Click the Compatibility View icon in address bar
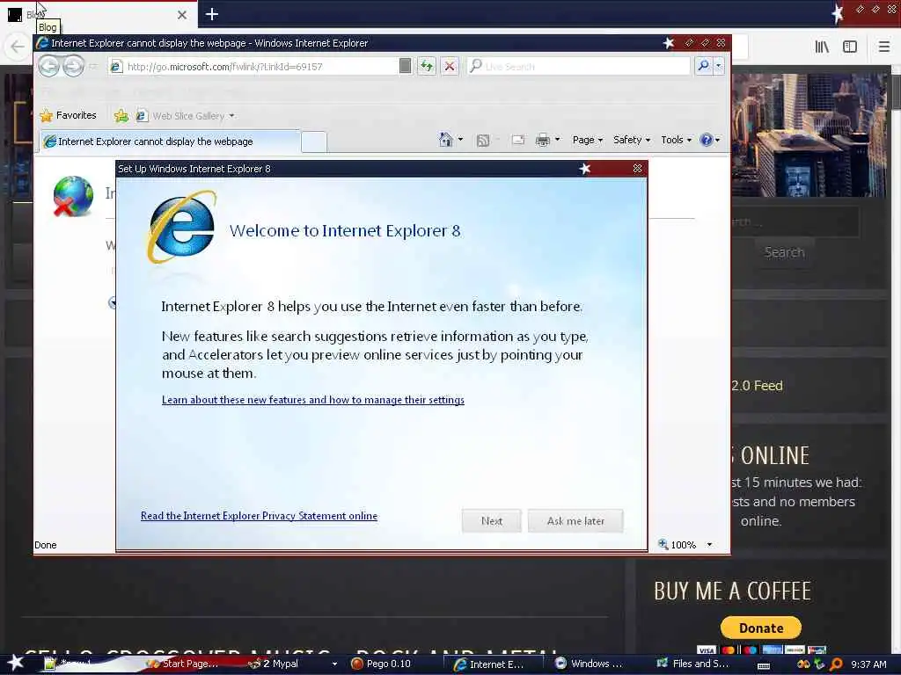 tap(405, 66)
